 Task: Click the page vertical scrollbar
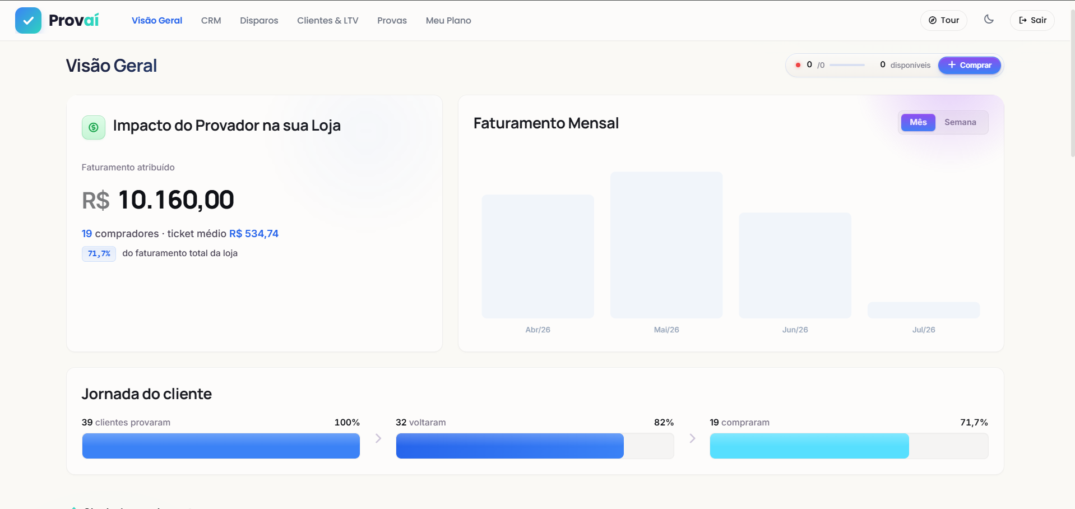pos(1072,84)
